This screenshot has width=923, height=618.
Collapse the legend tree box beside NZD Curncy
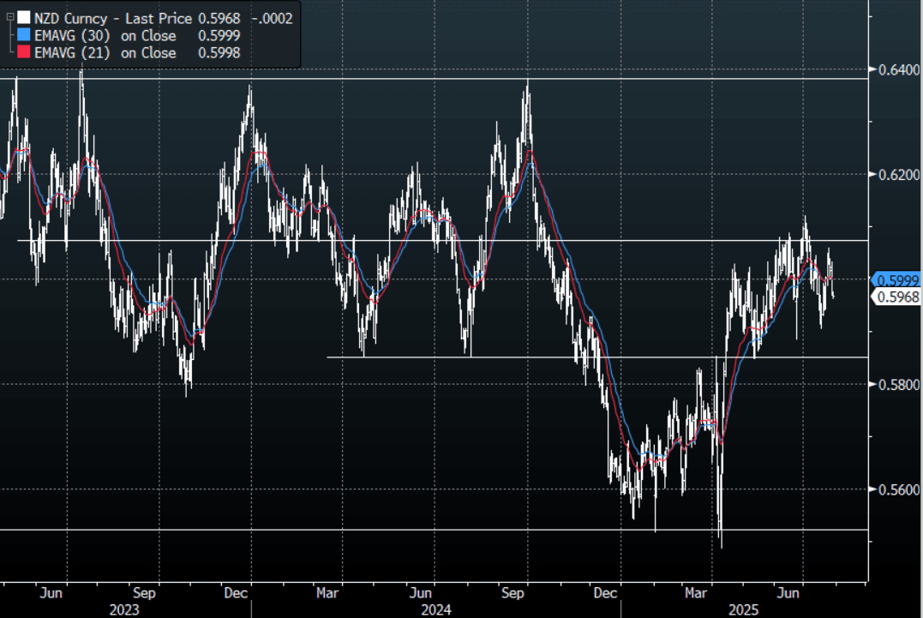[x=9, y=18]
